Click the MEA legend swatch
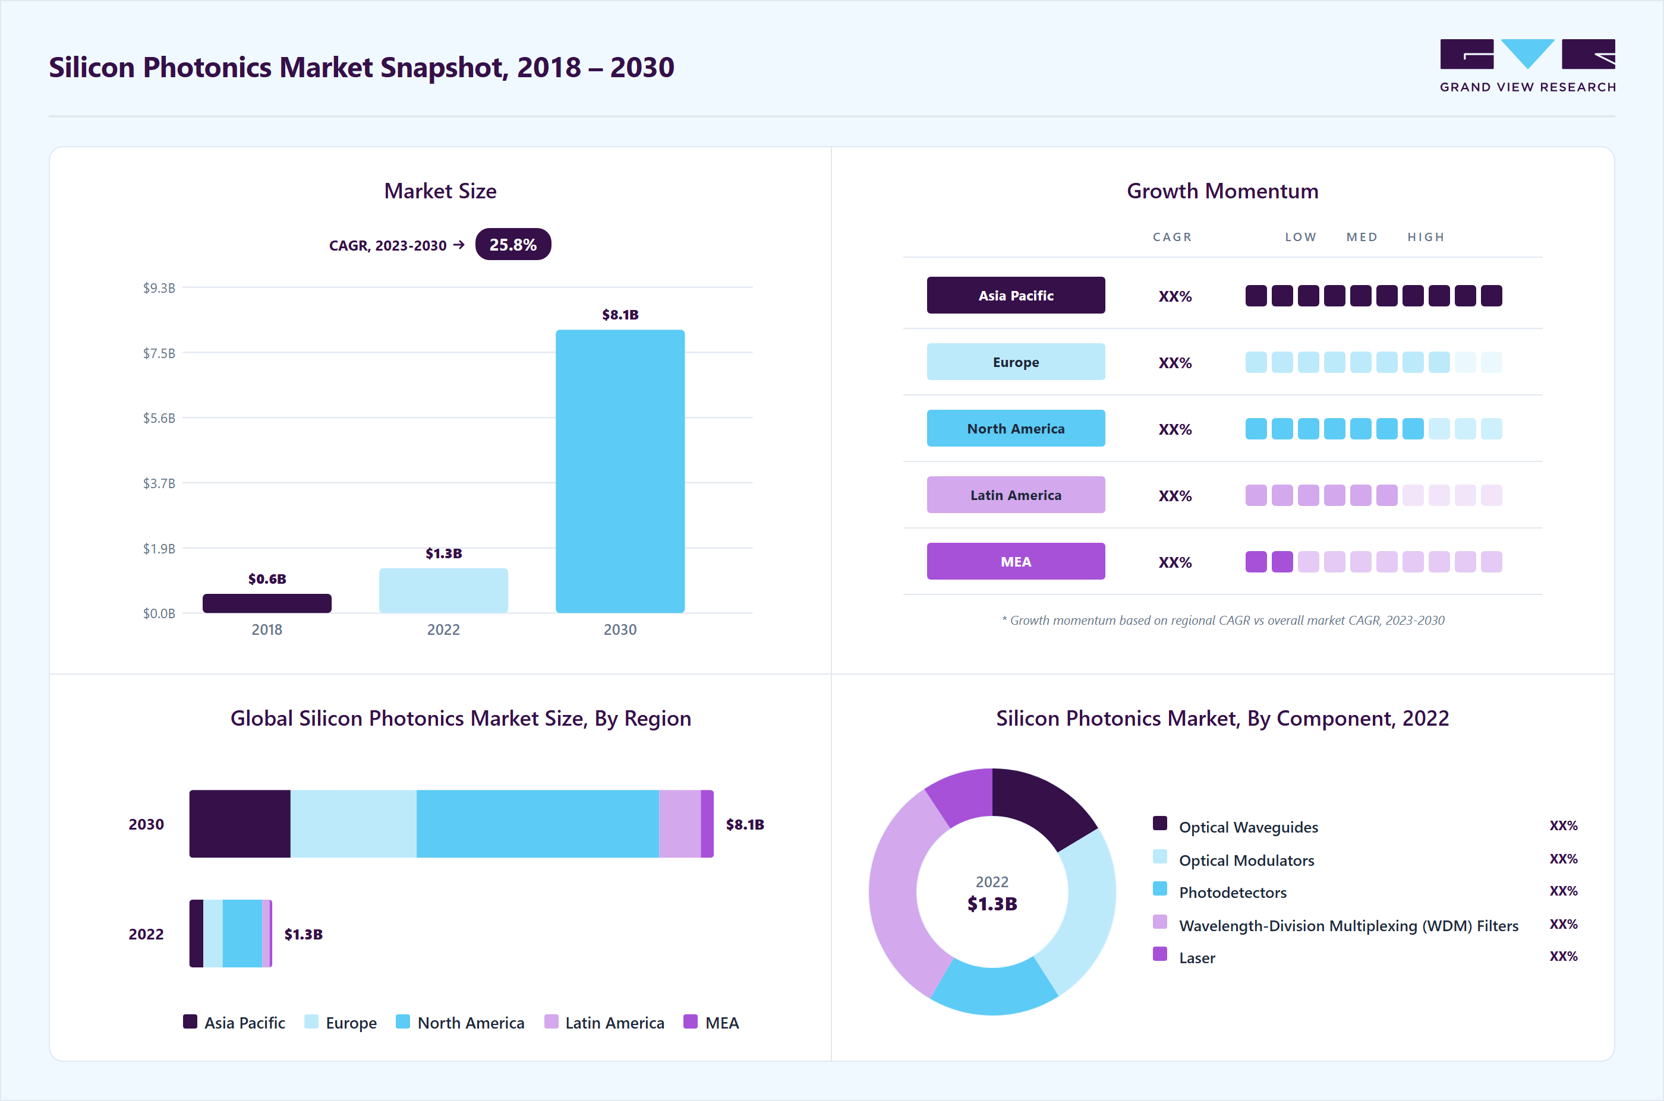The height and width of the screenshot is (1101, 1664). [x=691, y=1021]
